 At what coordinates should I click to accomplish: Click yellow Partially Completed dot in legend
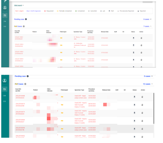(58, 11)
